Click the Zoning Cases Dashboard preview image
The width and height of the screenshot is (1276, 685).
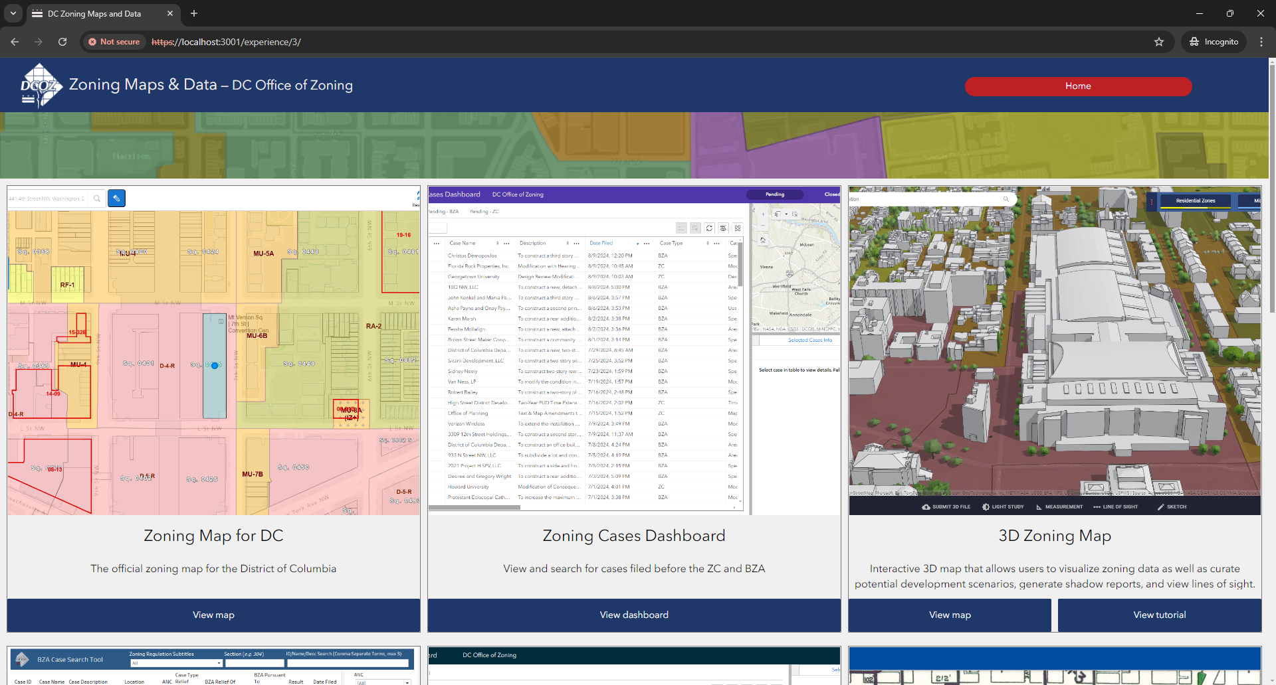click(x=634, y=350)
